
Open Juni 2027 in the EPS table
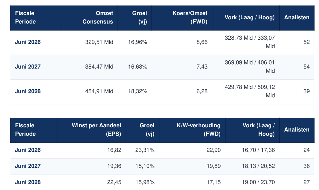pos(28,166)
